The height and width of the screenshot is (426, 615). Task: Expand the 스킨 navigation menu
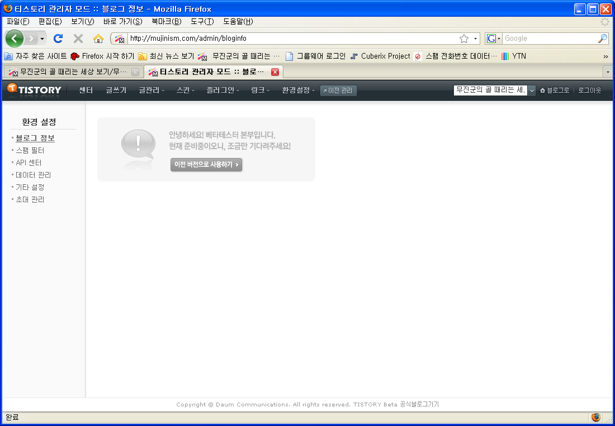[186, 90]
